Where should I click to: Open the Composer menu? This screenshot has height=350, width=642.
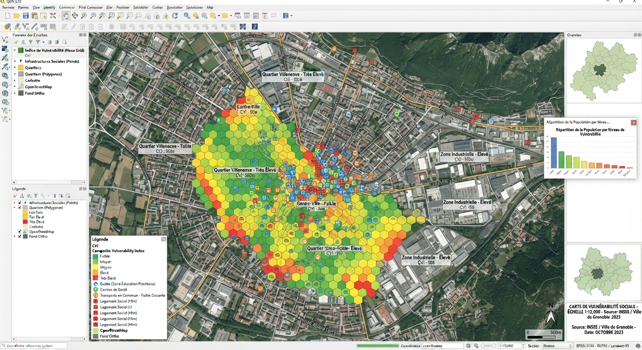click(67, 7)
